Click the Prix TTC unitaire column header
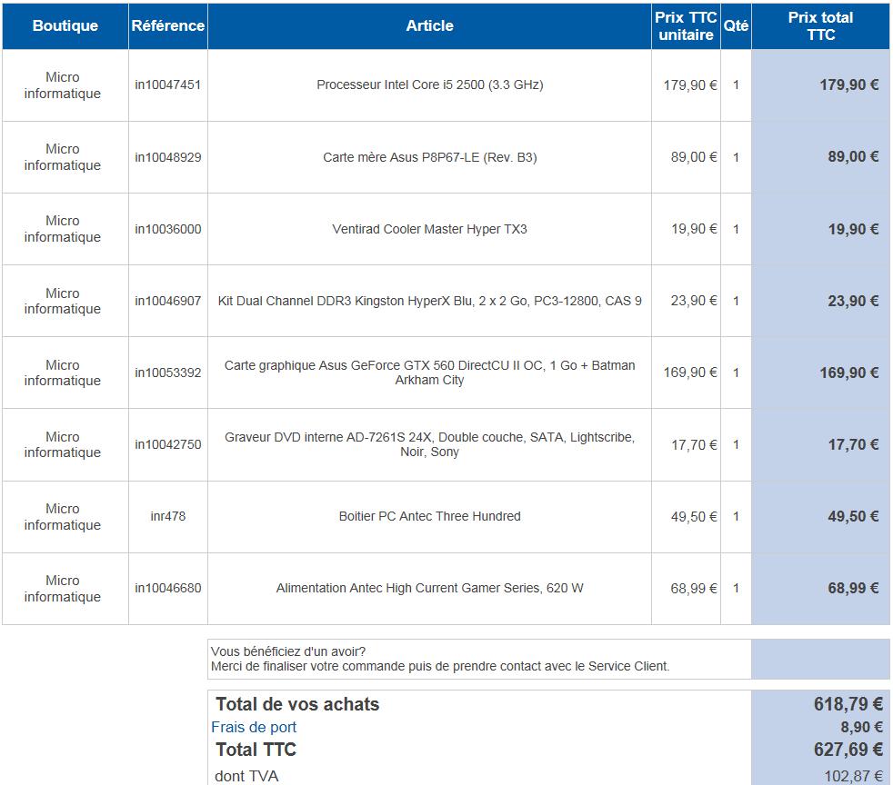893x785 pixels. click(x=686, y=25)
